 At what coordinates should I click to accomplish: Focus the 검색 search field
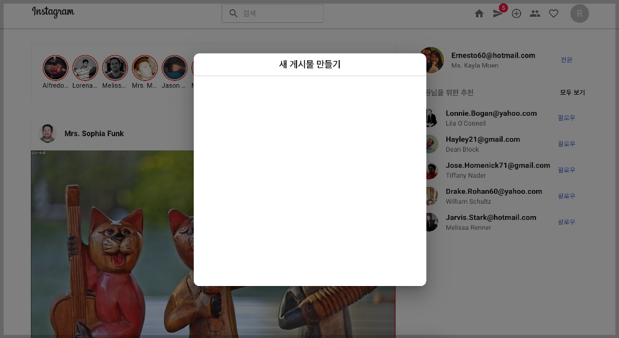click(x=272, y=14)
